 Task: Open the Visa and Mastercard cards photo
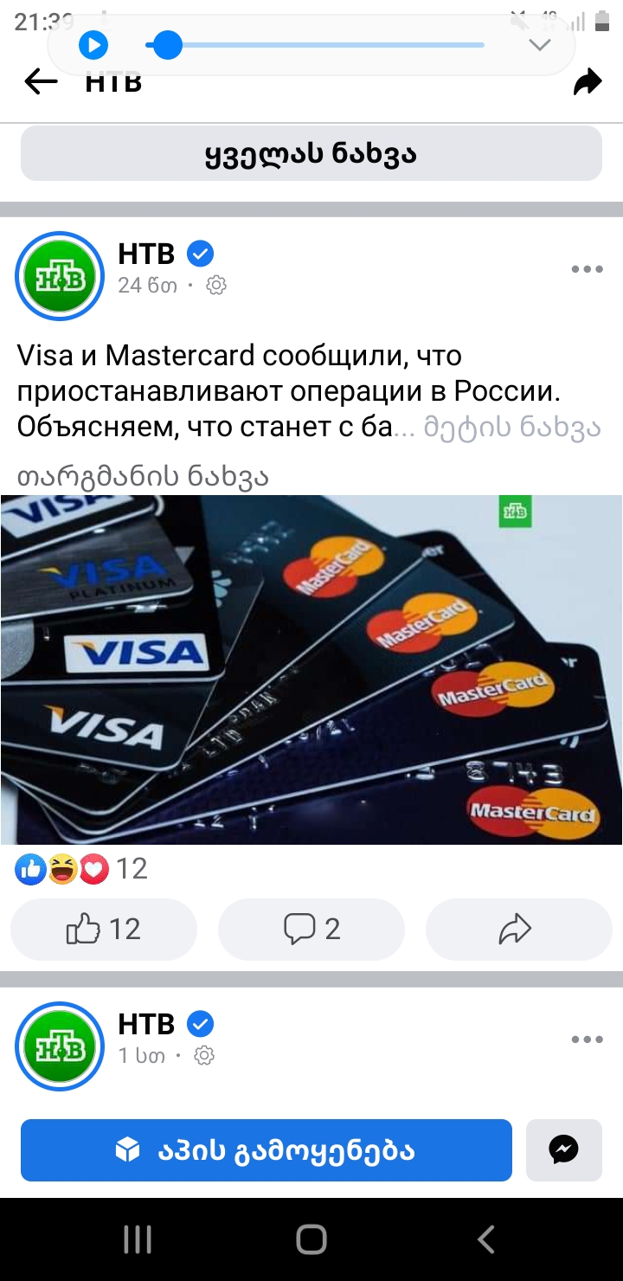tap(311, 670)
